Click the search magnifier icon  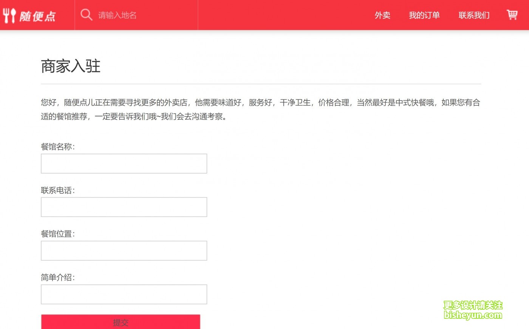87,15
